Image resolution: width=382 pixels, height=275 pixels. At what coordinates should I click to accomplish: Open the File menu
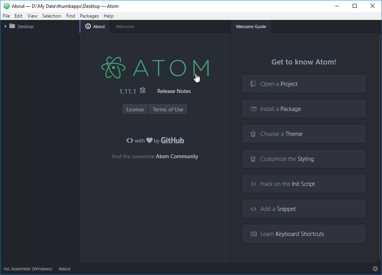(x=6, y=16)
